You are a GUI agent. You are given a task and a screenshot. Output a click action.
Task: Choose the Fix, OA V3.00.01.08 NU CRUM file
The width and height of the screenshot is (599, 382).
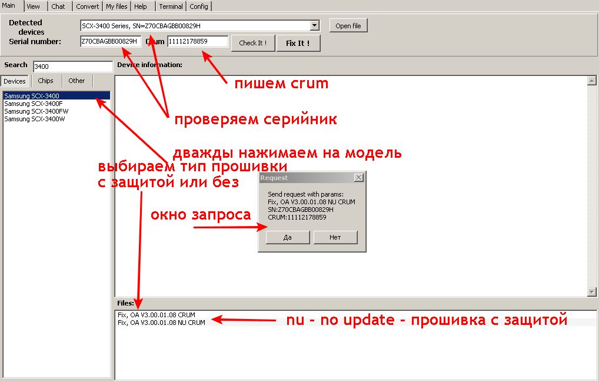coord(162,323)
